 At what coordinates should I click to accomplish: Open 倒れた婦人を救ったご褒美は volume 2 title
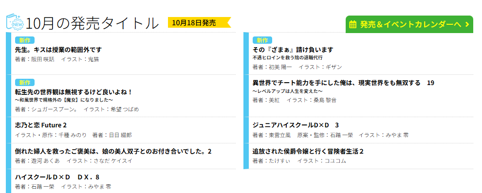pyautogui.click(x=113, y=151)
